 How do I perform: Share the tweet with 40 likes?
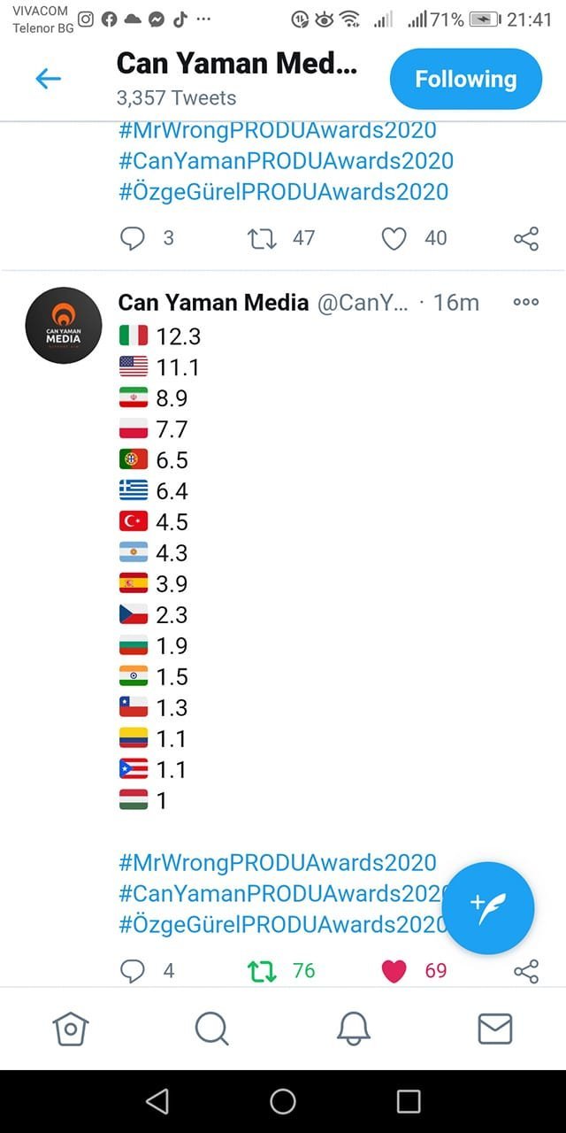coord(525,238)
